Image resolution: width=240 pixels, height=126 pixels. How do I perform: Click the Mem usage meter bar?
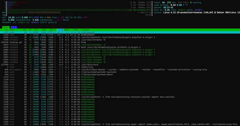pos(78,13)
